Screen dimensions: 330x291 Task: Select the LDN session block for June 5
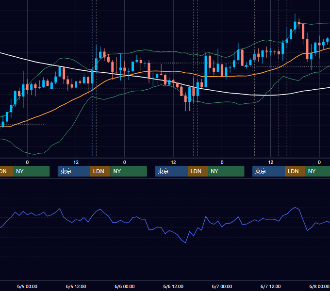(100, 171)
